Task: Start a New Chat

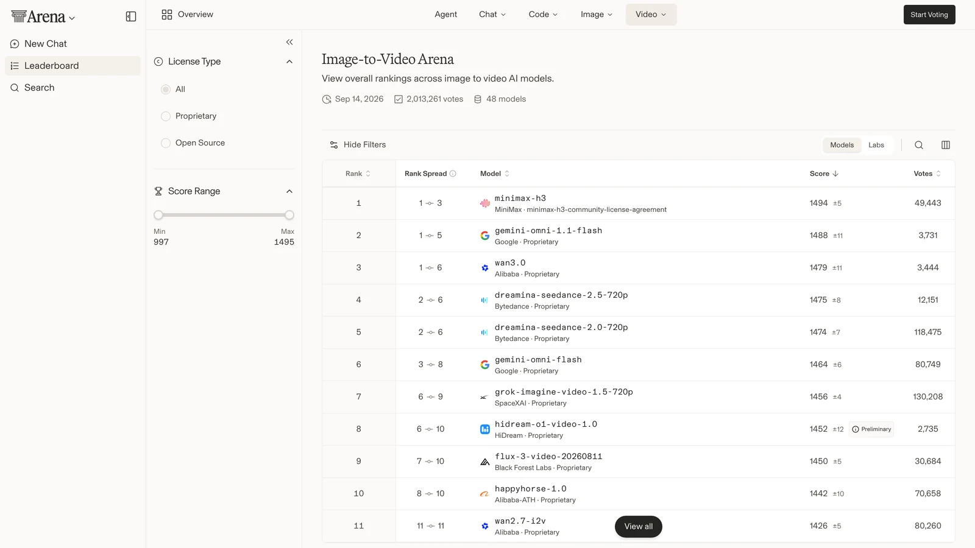Action: point(73,44)
